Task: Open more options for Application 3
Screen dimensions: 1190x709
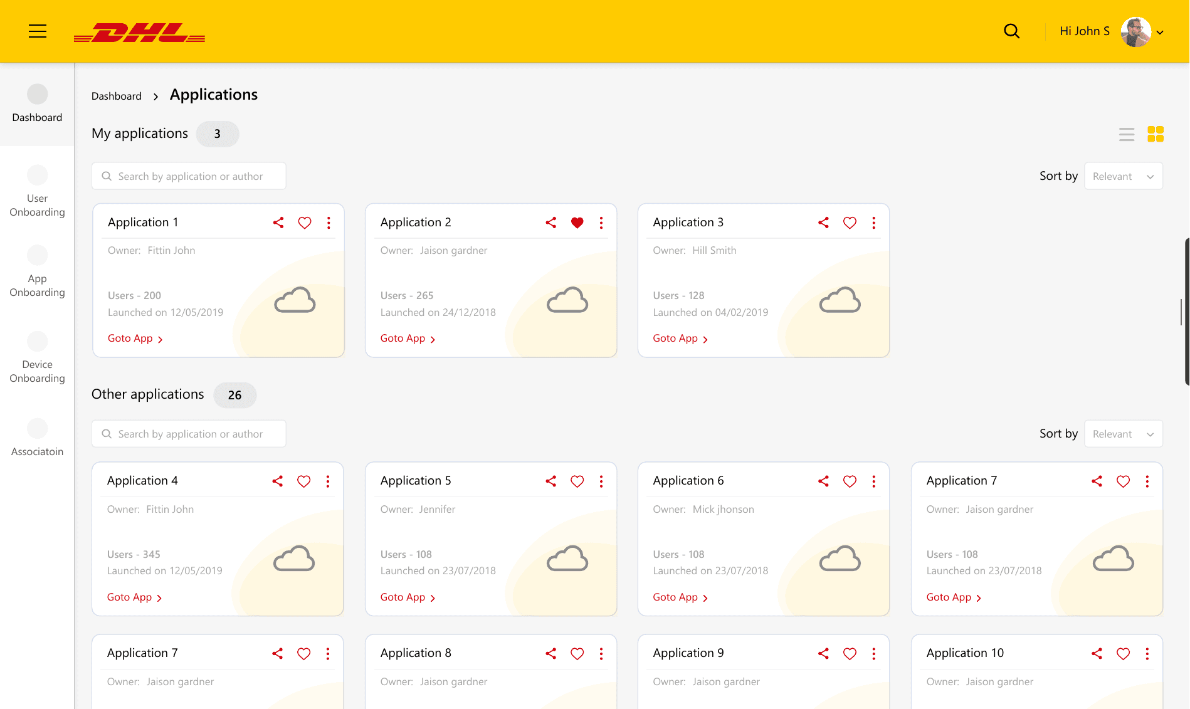Action: pos(874,223)
